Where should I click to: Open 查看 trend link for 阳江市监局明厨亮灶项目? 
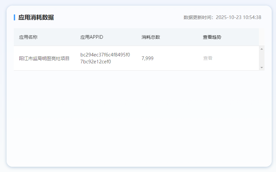pyautogui.click(x=207, y=58)
